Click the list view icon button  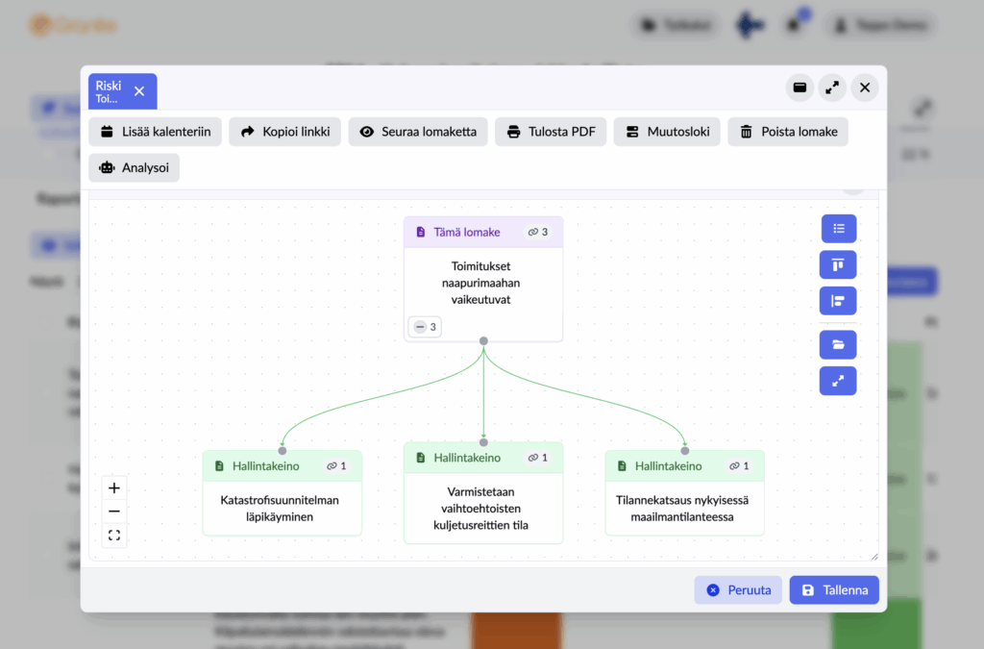pyautogui.click(x=838, y=229)
